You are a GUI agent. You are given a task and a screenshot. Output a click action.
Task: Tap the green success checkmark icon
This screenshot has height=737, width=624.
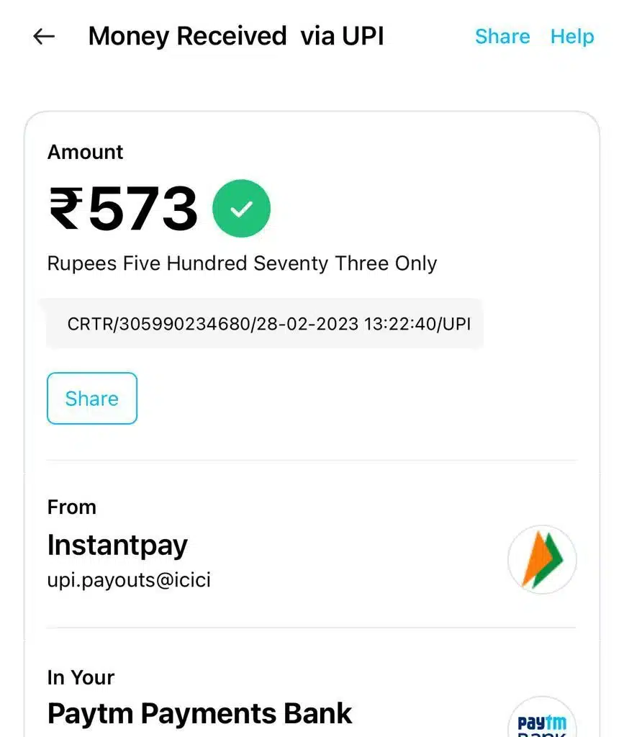[242, 208]
